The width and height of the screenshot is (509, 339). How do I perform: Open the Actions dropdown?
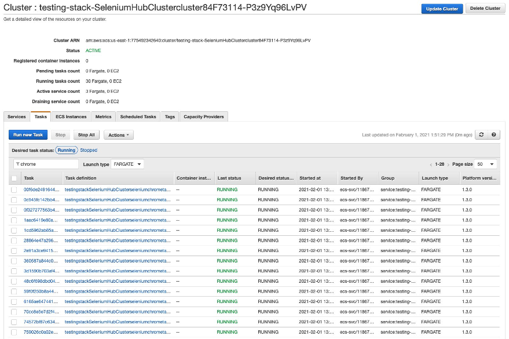[x=119, y=135]
